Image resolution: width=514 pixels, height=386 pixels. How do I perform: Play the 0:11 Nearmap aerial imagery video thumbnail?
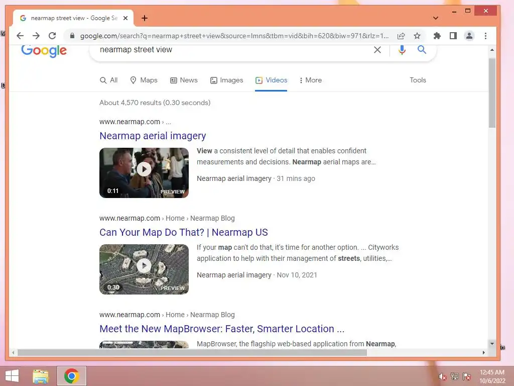tap(144, 173)
